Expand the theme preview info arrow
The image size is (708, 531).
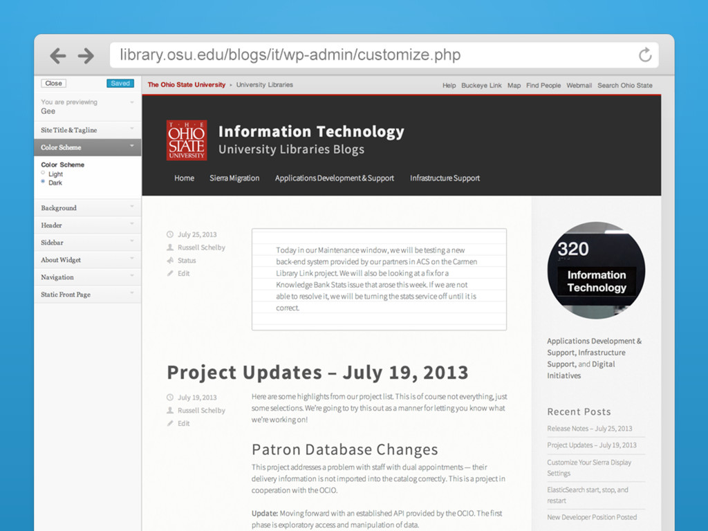click(132, 102)
